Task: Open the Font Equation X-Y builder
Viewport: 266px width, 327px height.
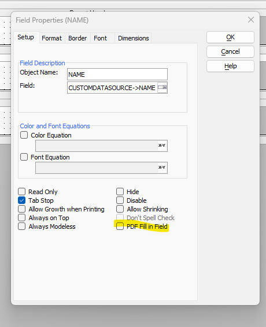Action: tap(162, 168)
